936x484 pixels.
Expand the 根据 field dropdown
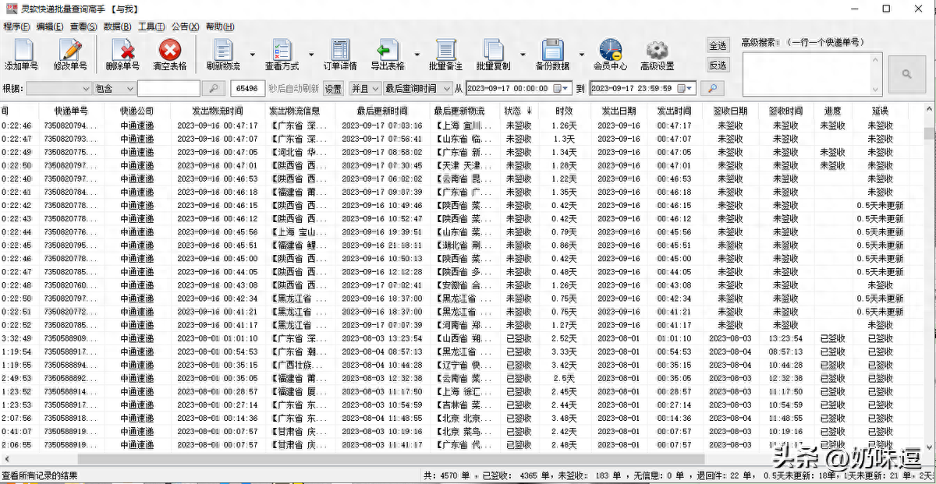click(x=84, y=89)
